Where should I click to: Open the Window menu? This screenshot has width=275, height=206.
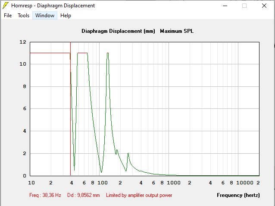pos(45,16)
